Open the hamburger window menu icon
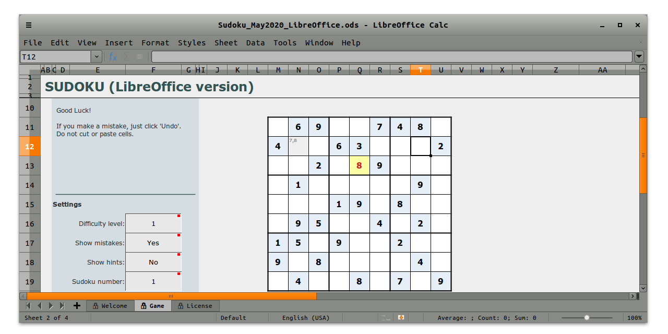This screenshot has height=334, width=668. click(29, 25)
